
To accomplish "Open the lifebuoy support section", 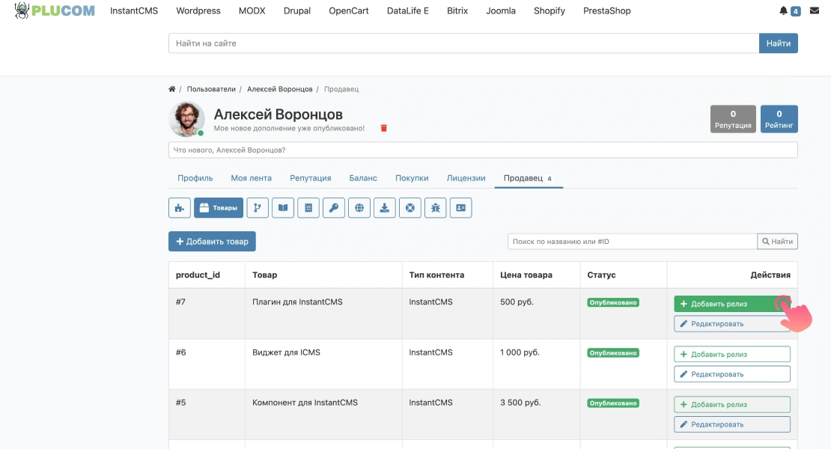I will (410, 207).
